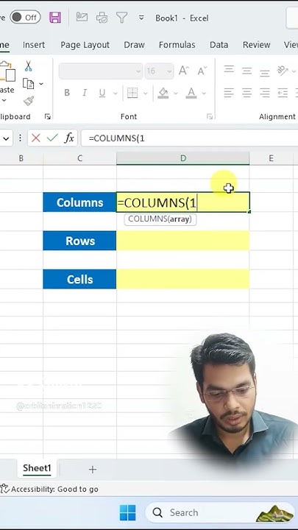
Task: Select column E header
Action: pos(272,158)
